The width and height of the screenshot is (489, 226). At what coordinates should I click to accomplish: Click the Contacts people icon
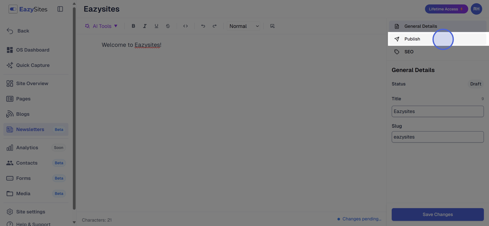click(10, 163)
